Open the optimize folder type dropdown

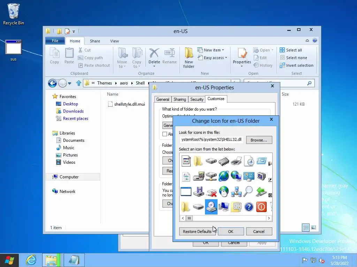(168, 125)
